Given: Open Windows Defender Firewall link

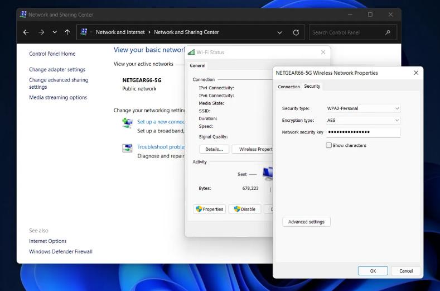Looking at the screenshot, I should (x=61, y=251).
